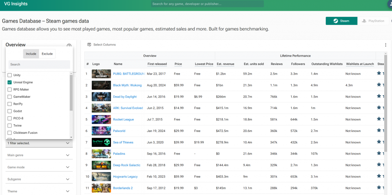Click the star icon in Deep Rock Galactic row
The image size is (392, 195).
click(x=379, y=164)
